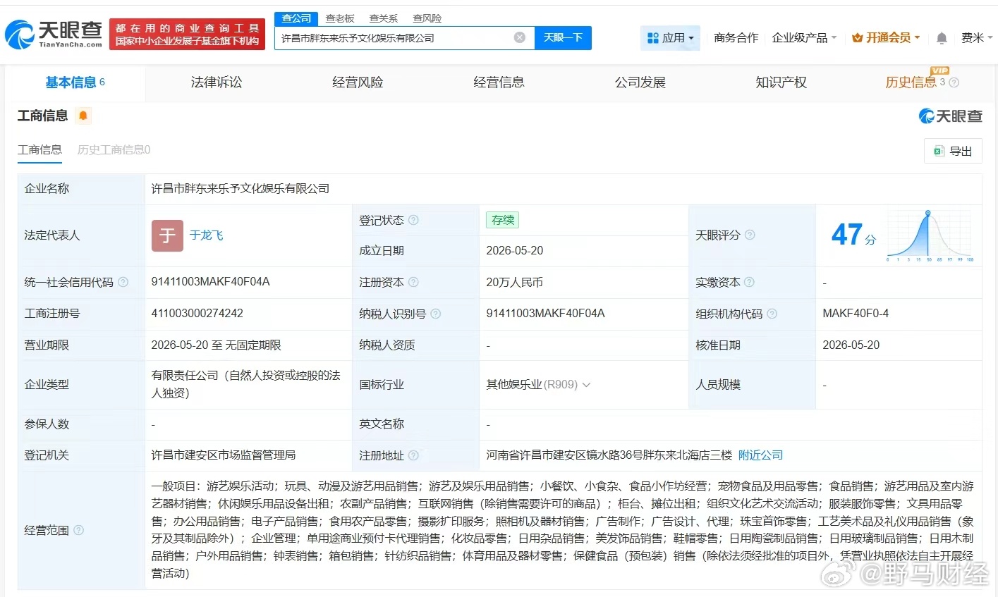Image resolution: width=998 pixels, height=597 pixels.
Task: Click the registered address 河南省许昌市建安区镜水路36号
Action: 609,455
